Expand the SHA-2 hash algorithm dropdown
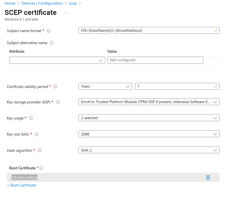 click(149, 150)
